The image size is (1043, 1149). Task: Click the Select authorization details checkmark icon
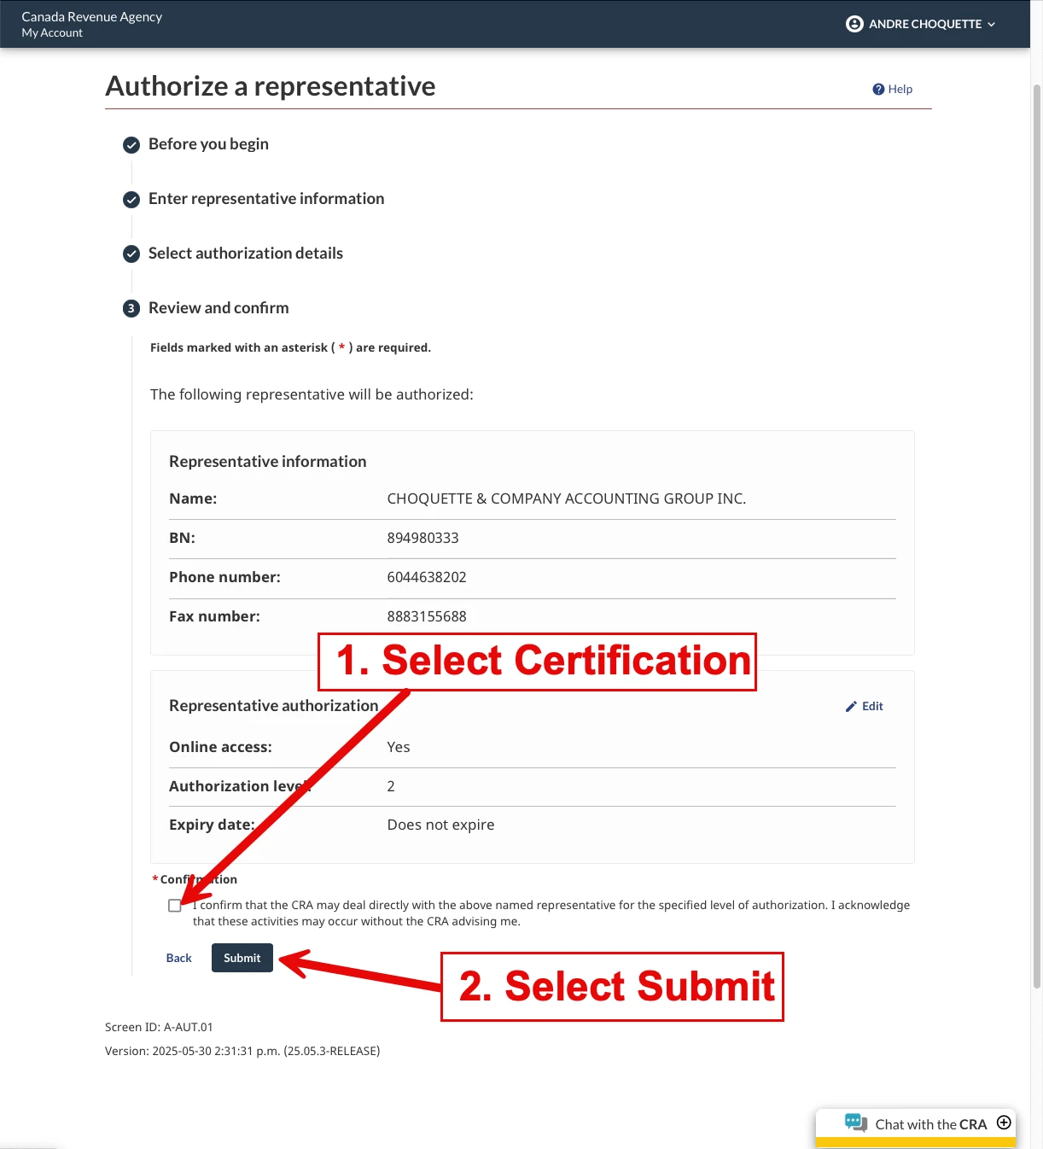click(131, 254)
